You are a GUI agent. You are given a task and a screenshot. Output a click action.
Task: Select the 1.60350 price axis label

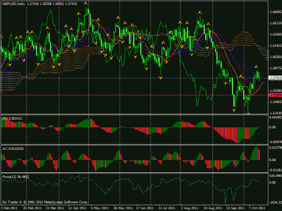coord(276,57)
